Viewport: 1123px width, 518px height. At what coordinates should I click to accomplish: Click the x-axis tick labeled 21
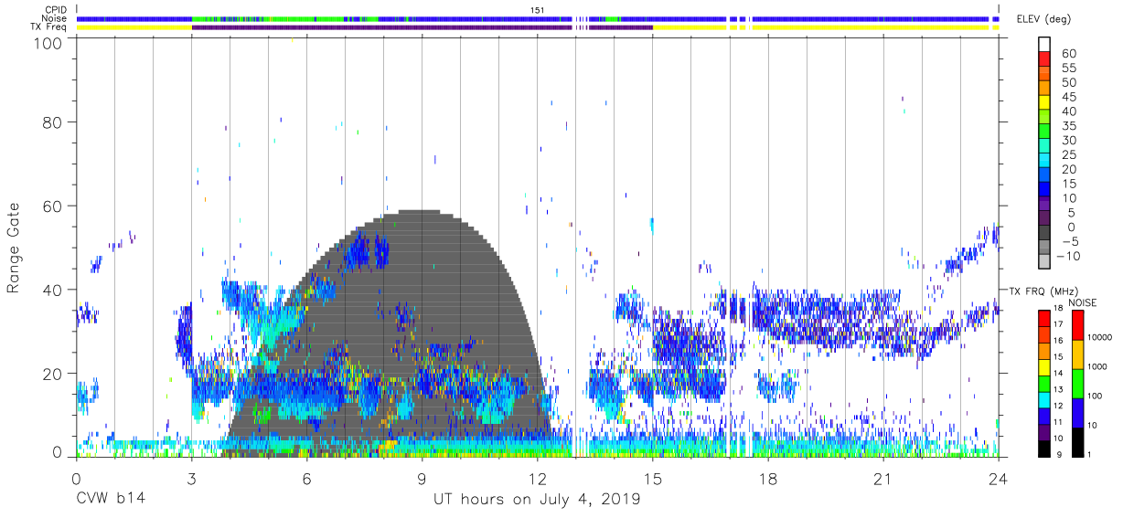tap(882, 479)
